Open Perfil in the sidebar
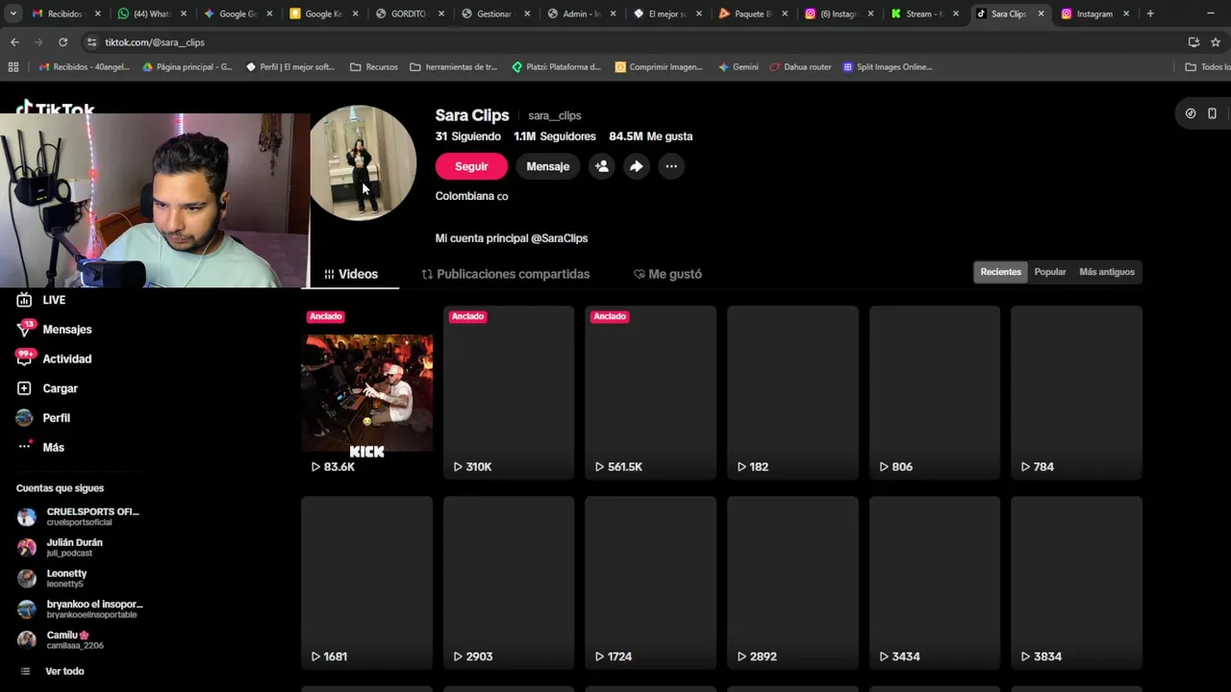 [44, 418]
